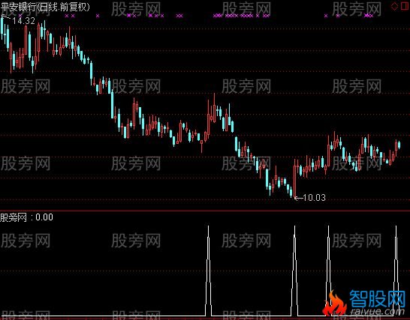Click the 14.32 high price label
Screen dimensions: 410x320
[x=23, y=21]
